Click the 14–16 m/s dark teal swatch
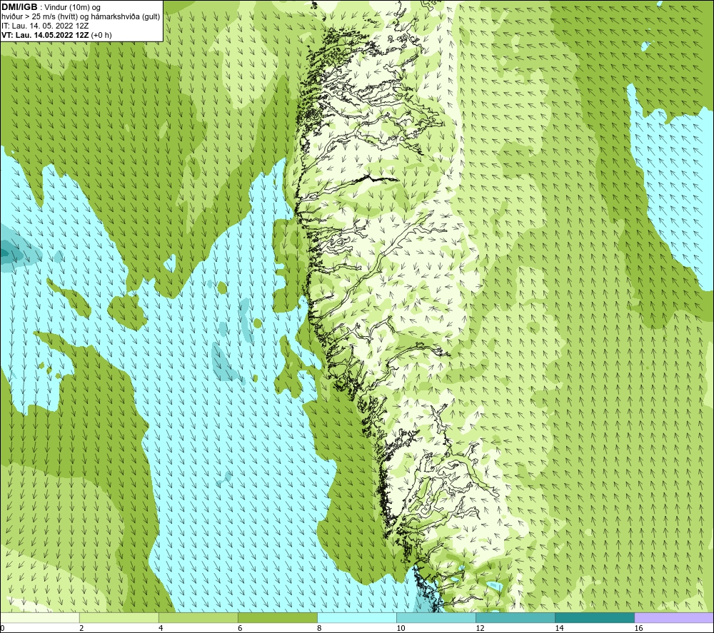 click(594, 618)
